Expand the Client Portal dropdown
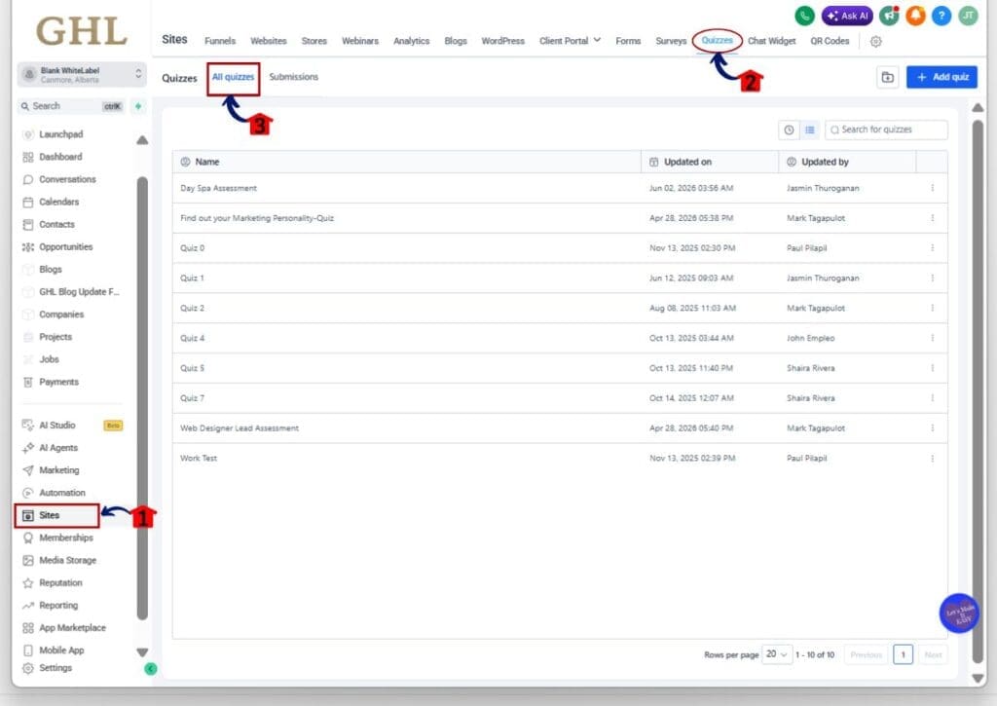Viewport: 997px width, 706px height. 570,41
